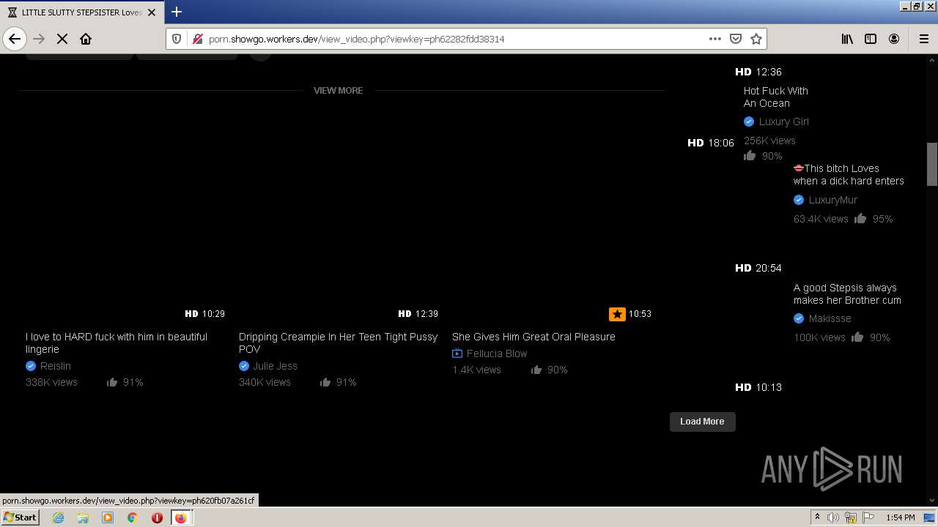938x527 pixels.
Task: Open the LuxuryMur channel link
Action: pos(832,200)
